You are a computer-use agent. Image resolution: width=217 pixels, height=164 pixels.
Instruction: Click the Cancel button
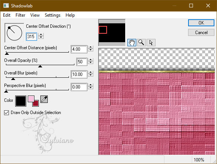coord(201,33)
